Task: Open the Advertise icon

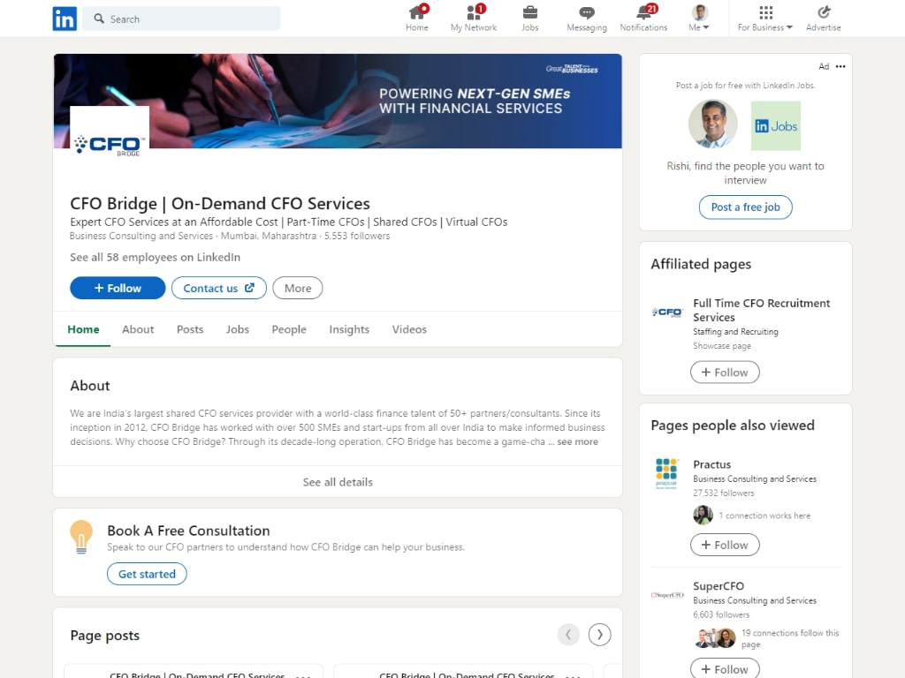Action: coord(824,13)
